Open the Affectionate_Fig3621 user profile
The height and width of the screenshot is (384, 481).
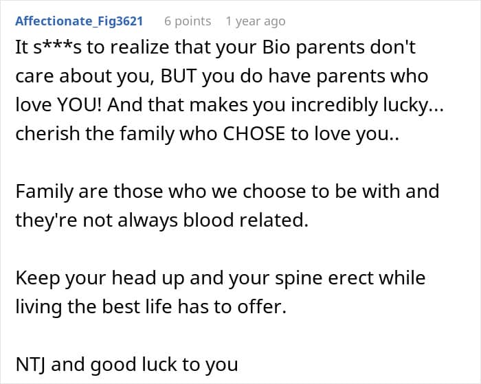tap(78, 21)
